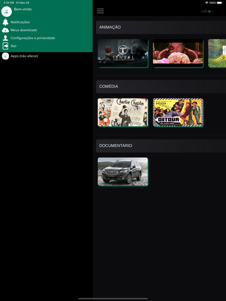The height and width of the screenshot is (301, 226).
Task: Select Apps (não alterar) entry
Action: pos(24,56)
